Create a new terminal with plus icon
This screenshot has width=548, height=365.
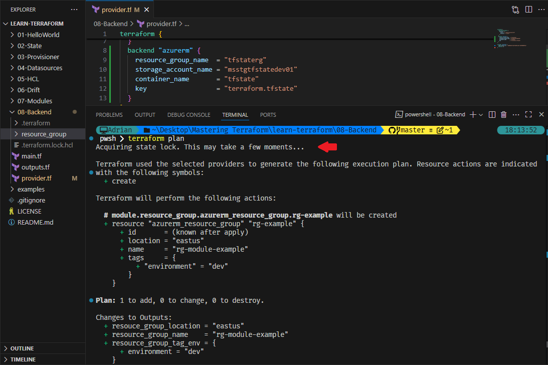(x=473, y=114)
